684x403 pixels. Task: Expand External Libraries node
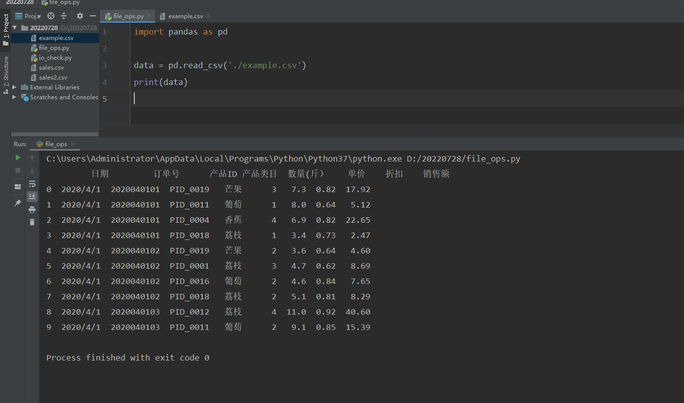tap(14, 87)
